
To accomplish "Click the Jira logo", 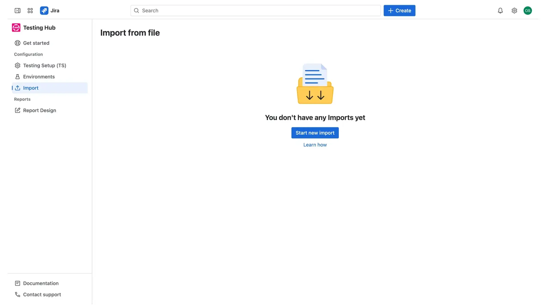I will point(44,11).
